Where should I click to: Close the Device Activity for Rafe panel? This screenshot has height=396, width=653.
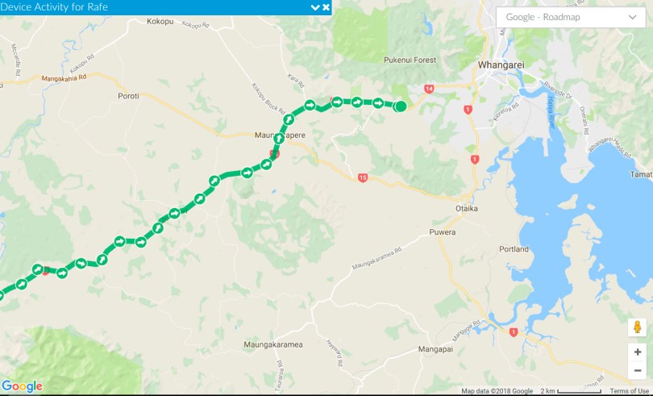[x=326, y=7]
